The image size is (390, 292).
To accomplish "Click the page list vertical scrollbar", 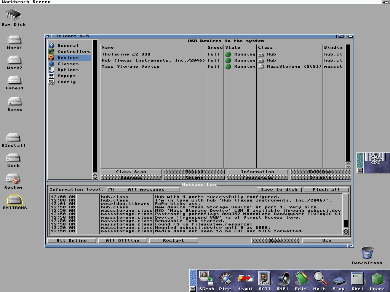I will coord(95,106).
